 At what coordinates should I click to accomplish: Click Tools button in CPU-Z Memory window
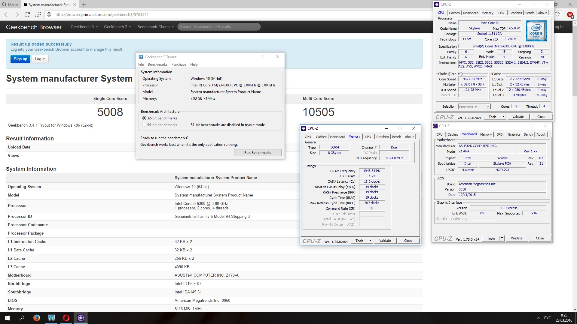(359, 241)
